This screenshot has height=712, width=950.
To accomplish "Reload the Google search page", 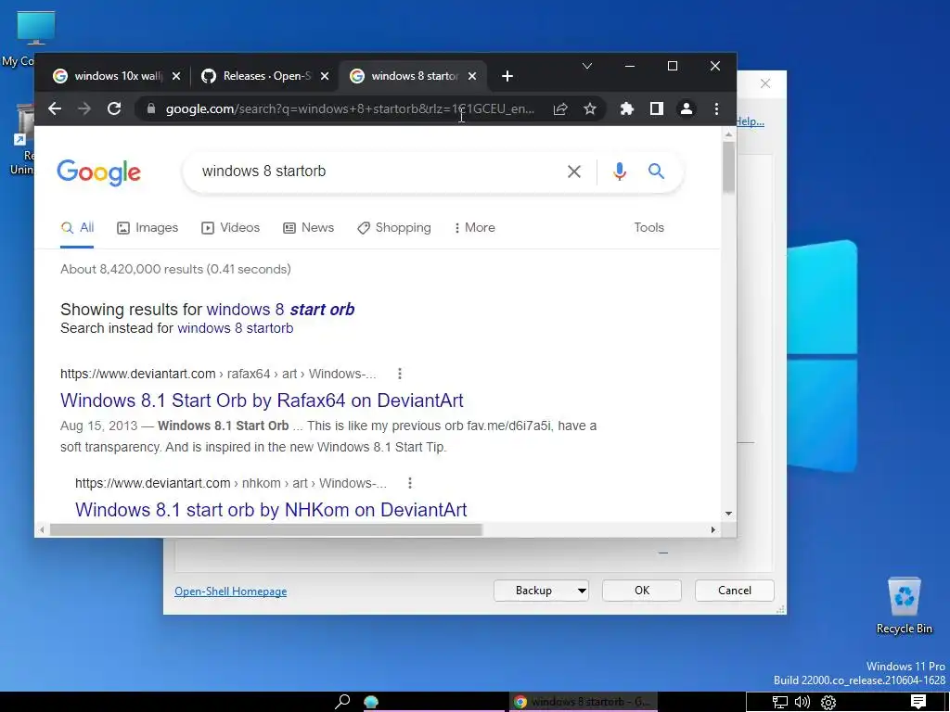I will tap(114, 109).
